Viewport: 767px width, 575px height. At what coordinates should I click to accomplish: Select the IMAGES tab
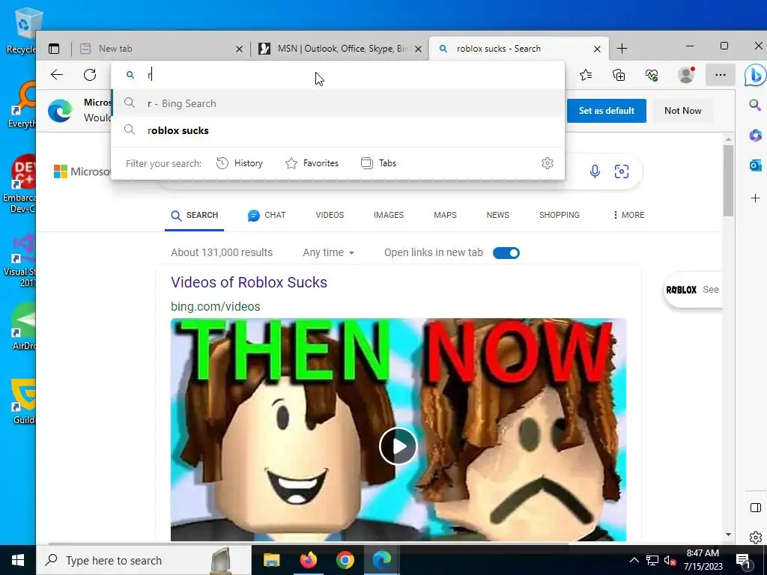click(389, 215)
